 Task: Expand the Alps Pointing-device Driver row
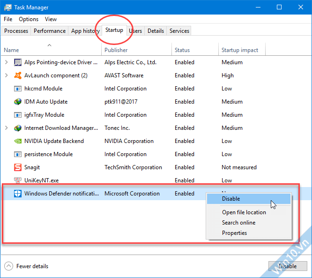[x=7, y=62]
